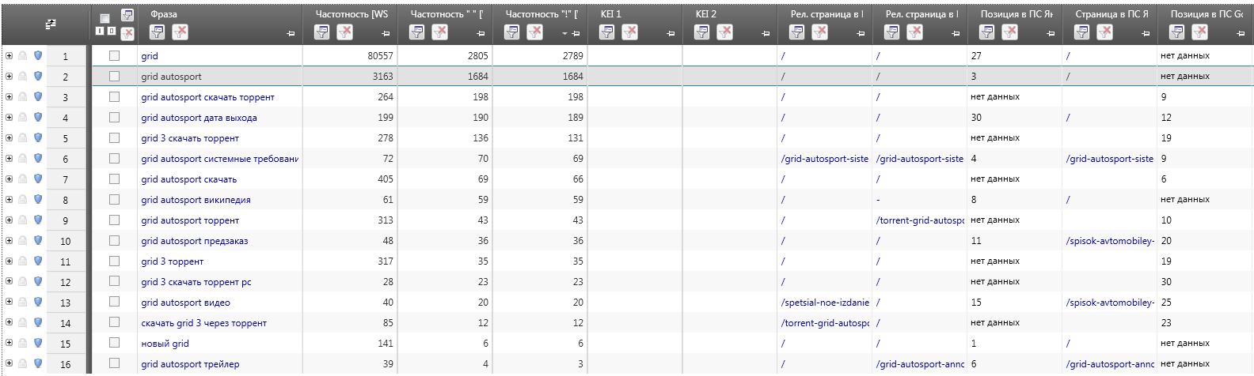Open filter for Позиция в ПС Ян column

(987, 32)
